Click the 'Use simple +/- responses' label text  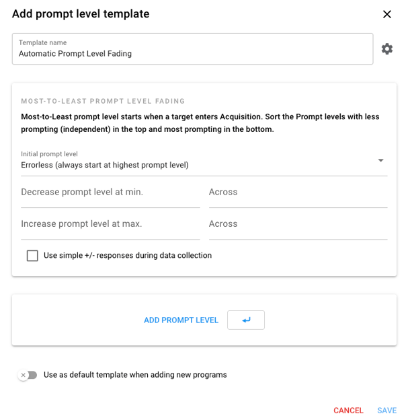click(128, 256)
